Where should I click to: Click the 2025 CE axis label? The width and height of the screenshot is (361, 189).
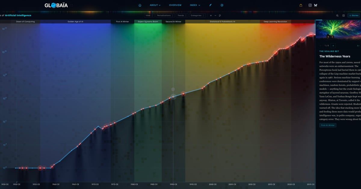click(x=311, y=184)
